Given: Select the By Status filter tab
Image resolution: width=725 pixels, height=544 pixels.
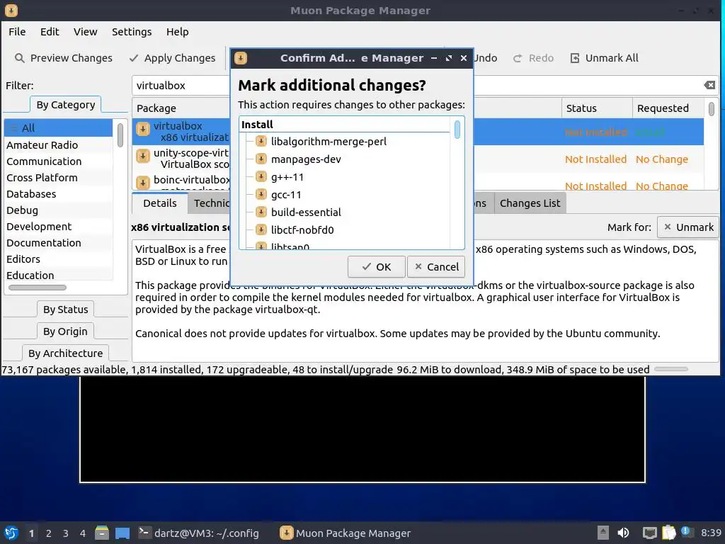Looking at the screenshot, I should click(66, 309).
